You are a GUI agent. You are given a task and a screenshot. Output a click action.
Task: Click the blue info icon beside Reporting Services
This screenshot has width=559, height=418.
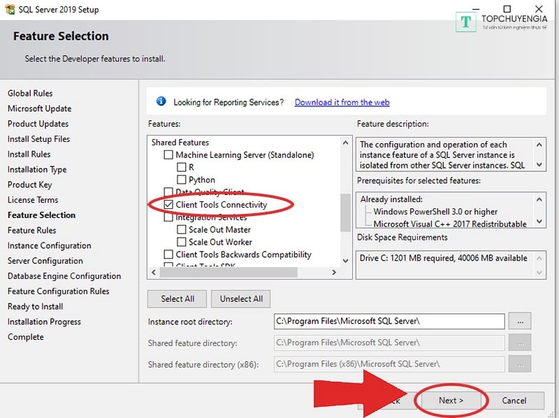pos(161,102)
